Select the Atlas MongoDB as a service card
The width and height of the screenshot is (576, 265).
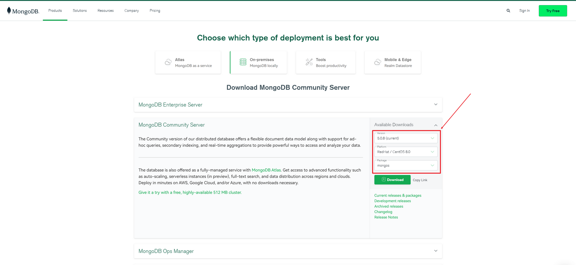point(188,62)
